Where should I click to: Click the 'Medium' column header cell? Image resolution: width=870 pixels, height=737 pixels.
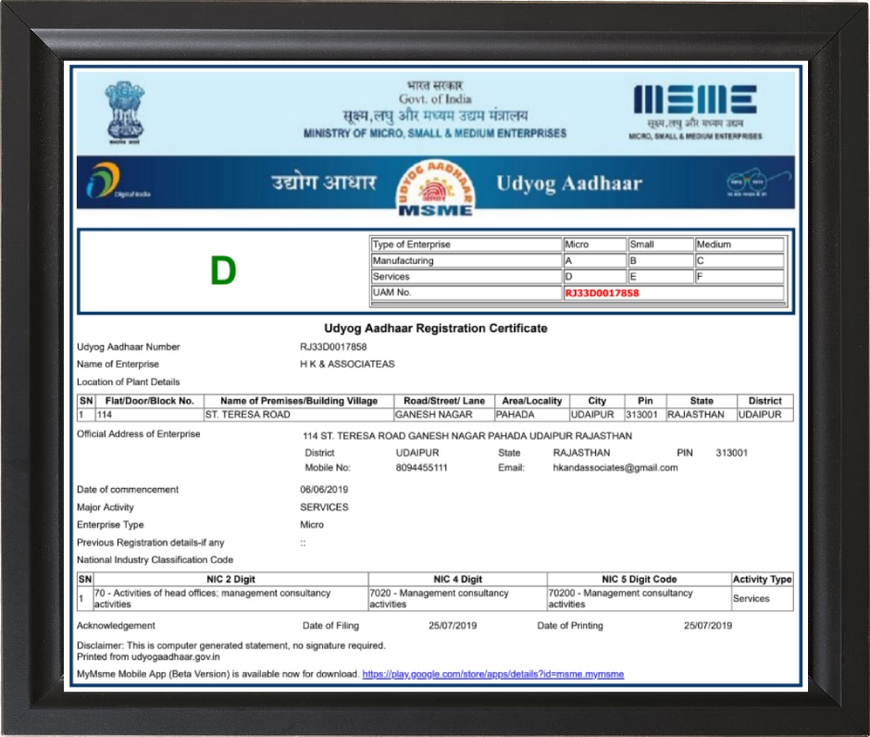coord(739,244)
